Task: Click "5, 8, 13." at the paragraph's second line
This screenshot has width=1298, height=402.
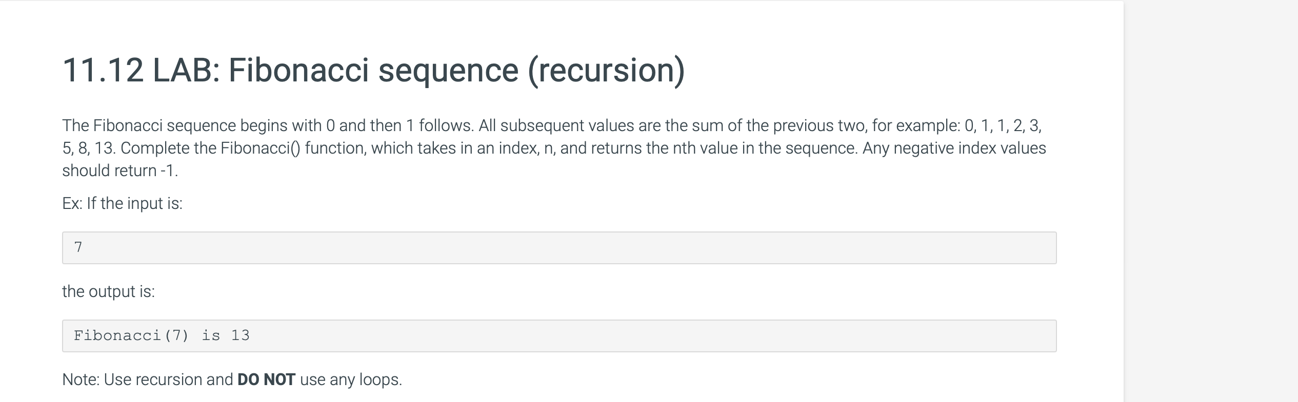Action: coord(89,148)
